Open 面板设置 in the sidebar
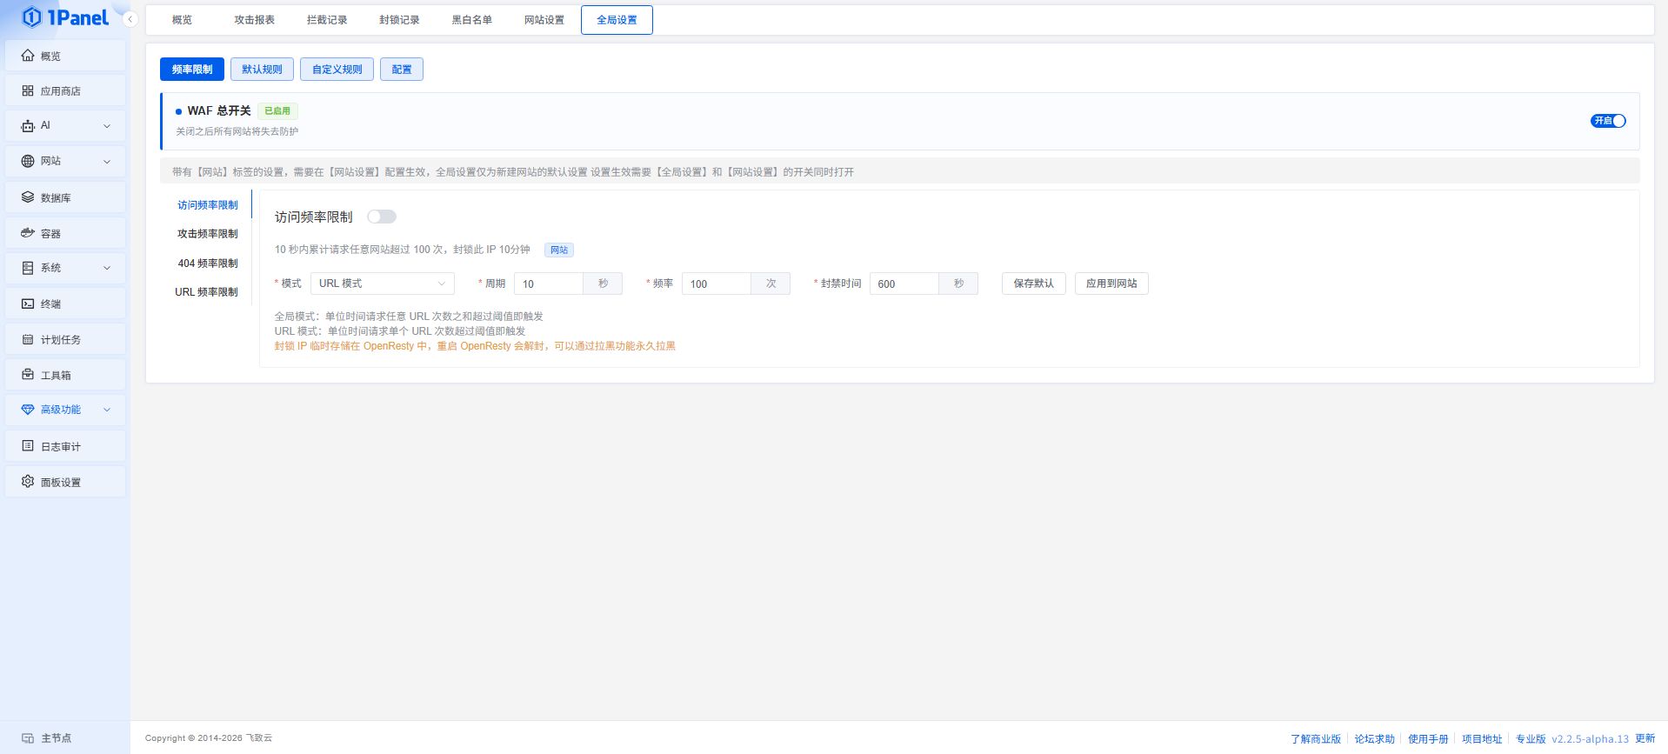This screenshot has width=1668, height=754. [x=65, y=482]
